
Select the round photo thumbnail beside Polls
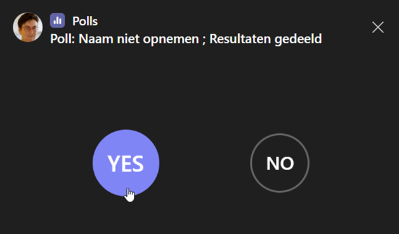[28, 27]
